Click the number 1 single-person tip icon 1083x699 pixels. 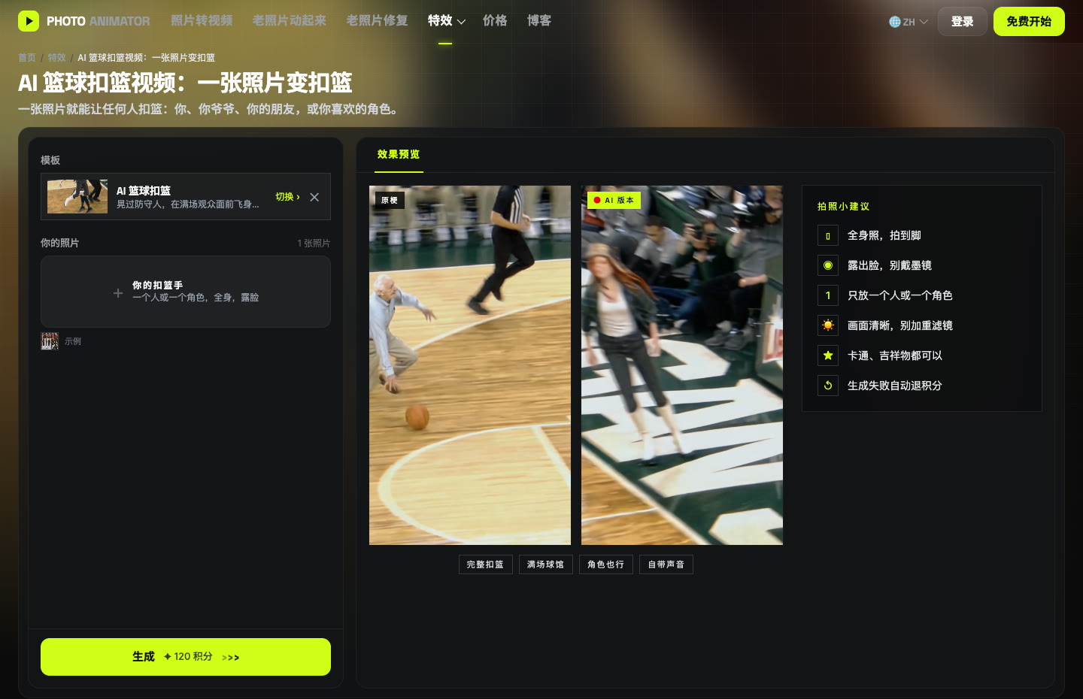(828, 295)
